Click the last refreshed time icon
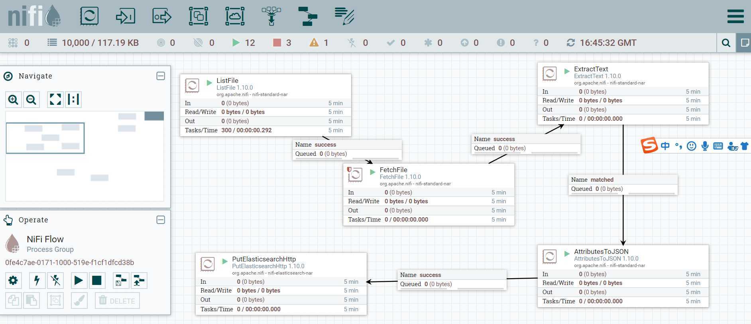This screenshot has width=751, height=324. (x=571, y=43)
